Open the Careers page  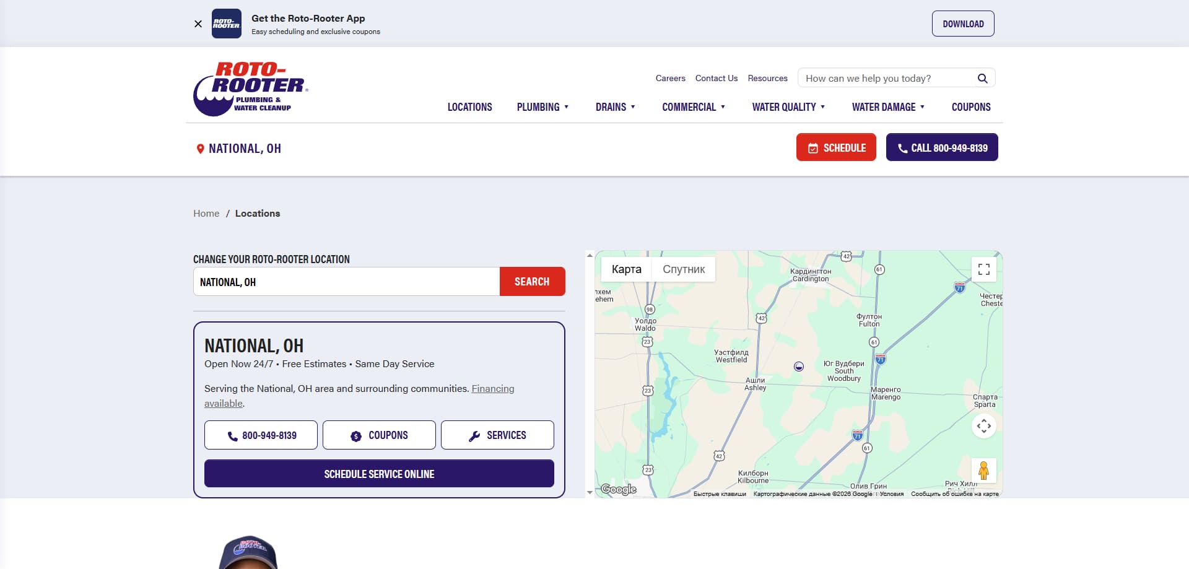[x=671, y=78]
